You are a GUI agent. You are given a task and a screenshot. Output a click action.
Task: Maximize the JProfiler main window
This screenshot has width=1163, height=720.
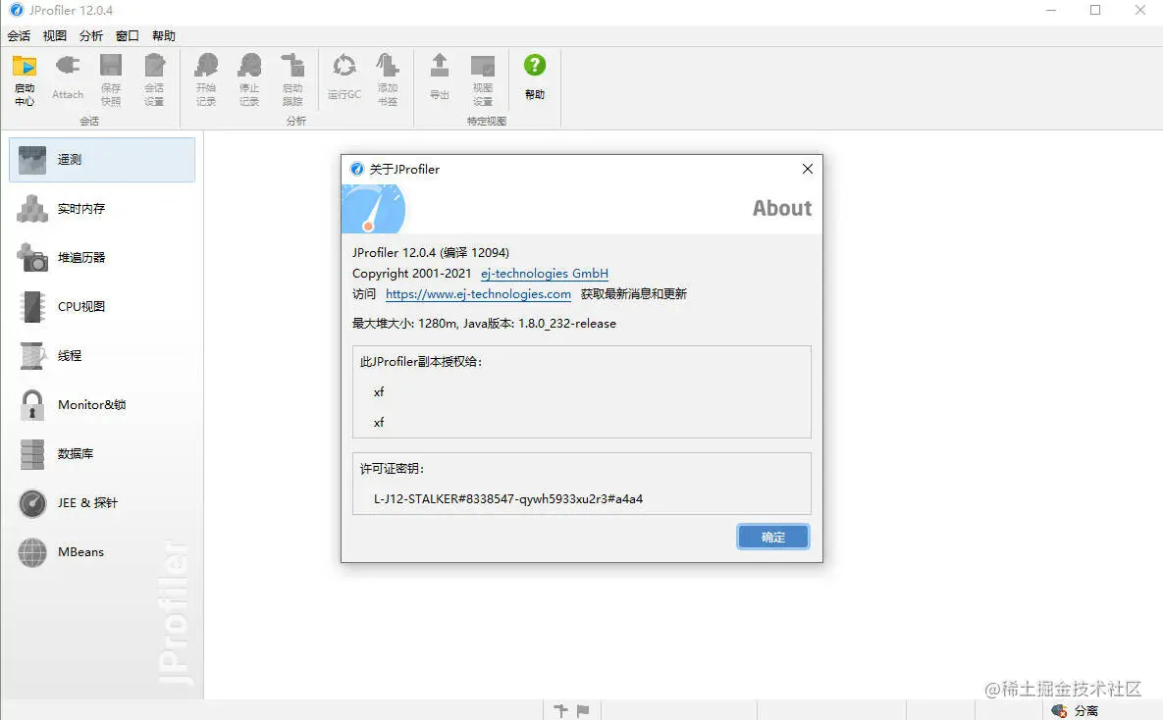1094,11
